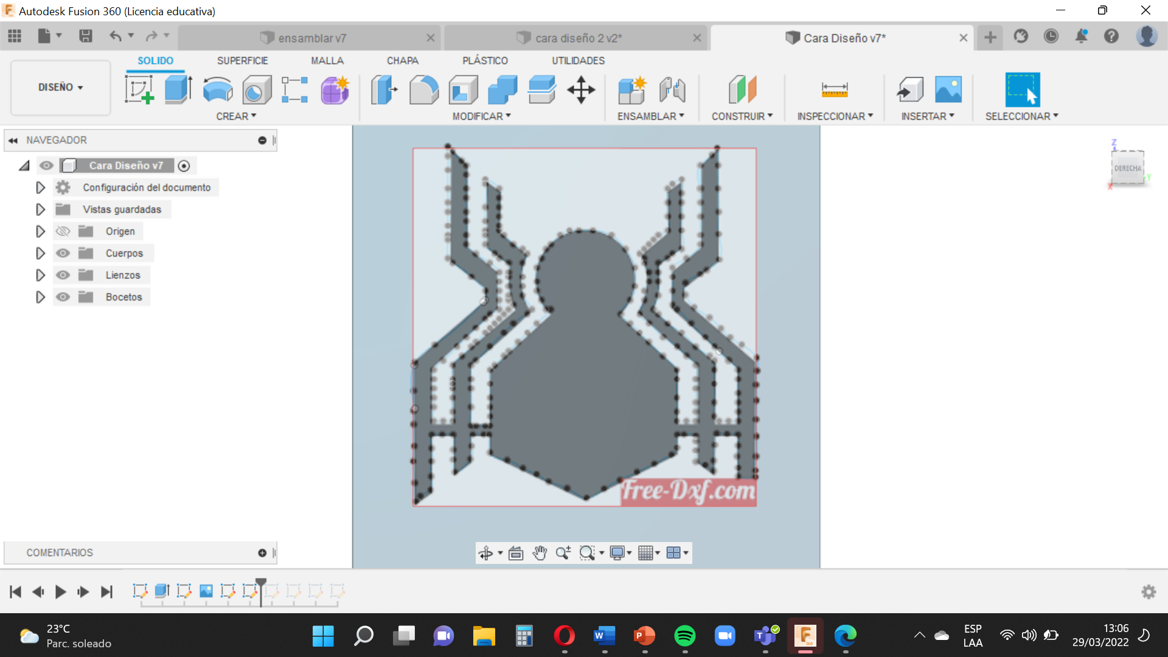Select the Create Form tool
The image size is (1168, 657).
[335, 90]
